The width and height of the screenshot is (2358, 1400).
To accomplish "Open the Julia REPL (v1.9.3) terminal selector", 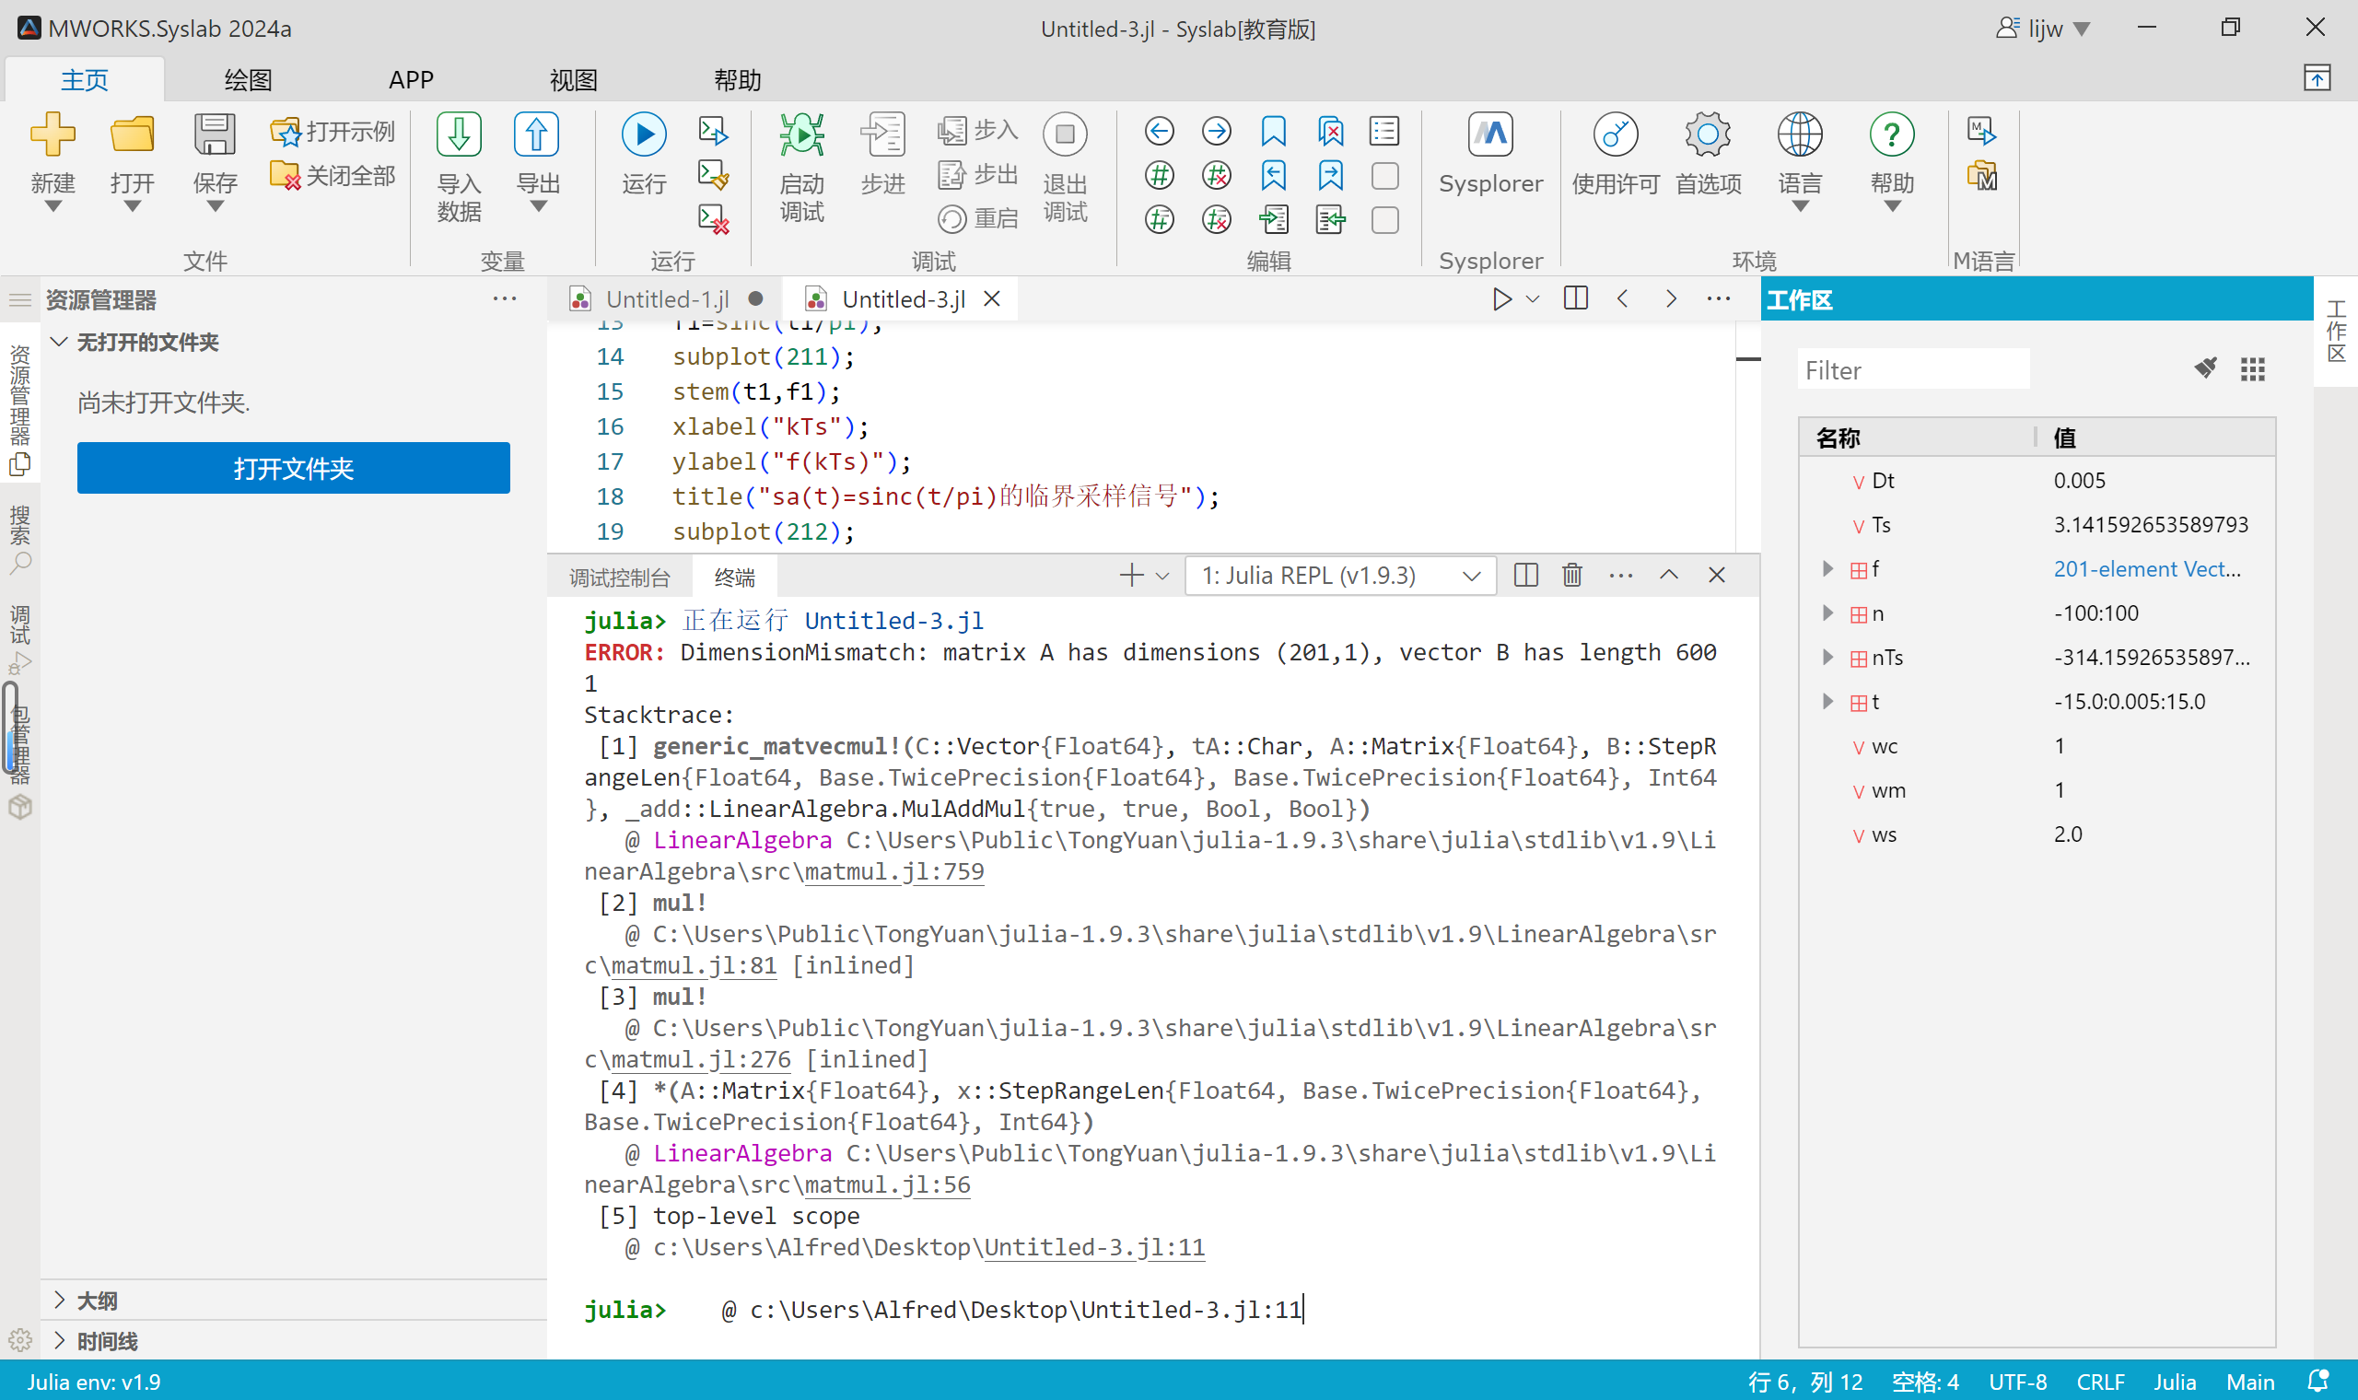I will [x=1339, y=576].
